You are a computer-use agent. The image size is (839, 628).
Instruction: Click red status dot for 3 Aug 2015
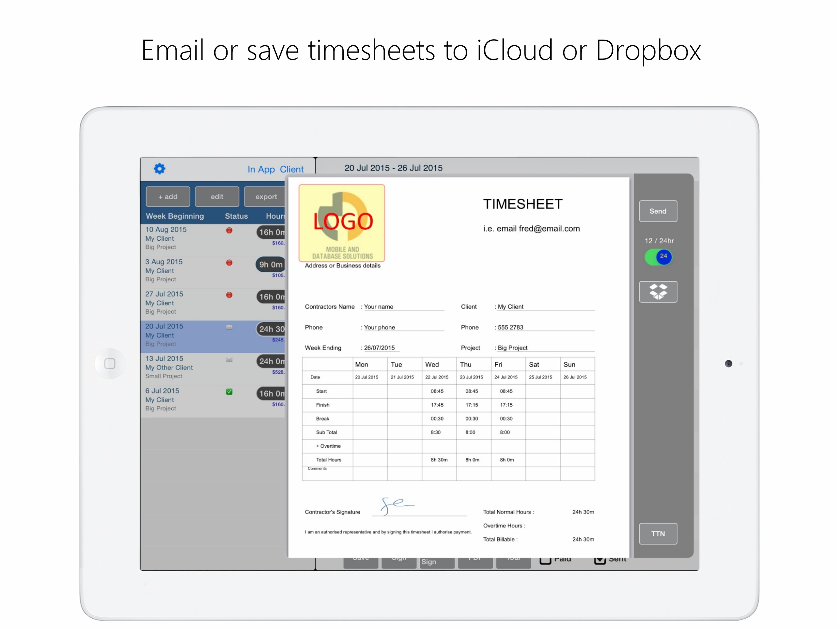pos(229,262)
